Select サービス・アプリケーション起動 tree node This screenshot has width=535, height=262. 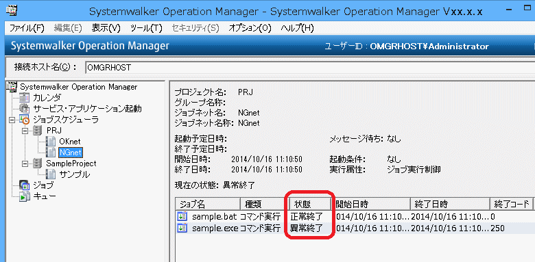click(x=87, y=109)
